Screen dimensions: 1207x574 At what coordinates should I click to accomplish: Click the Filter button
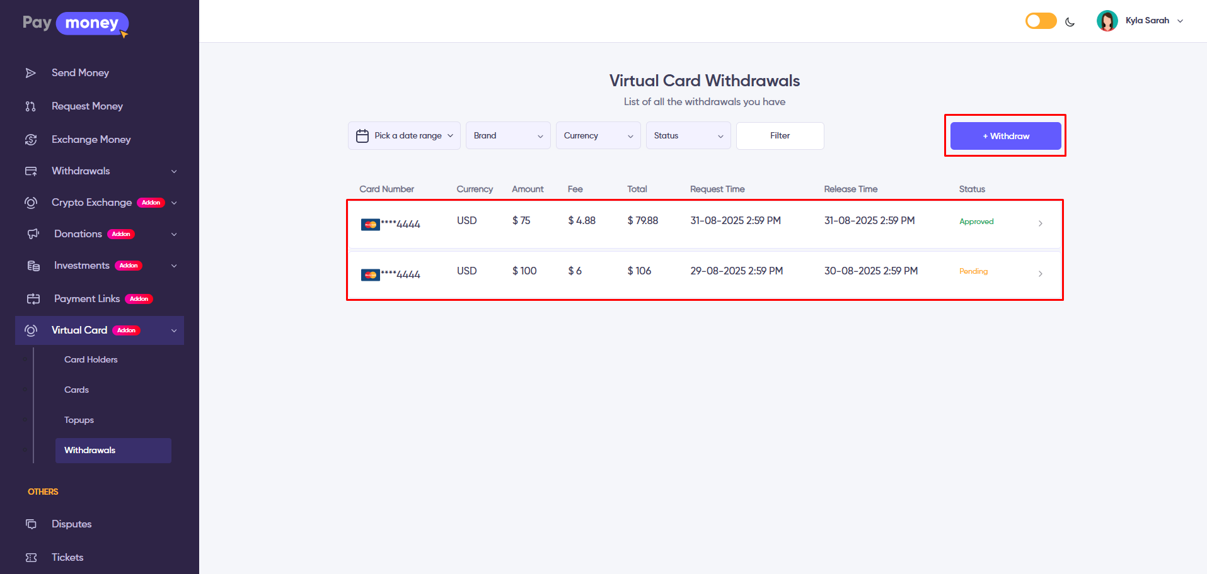tap(780, 136)
